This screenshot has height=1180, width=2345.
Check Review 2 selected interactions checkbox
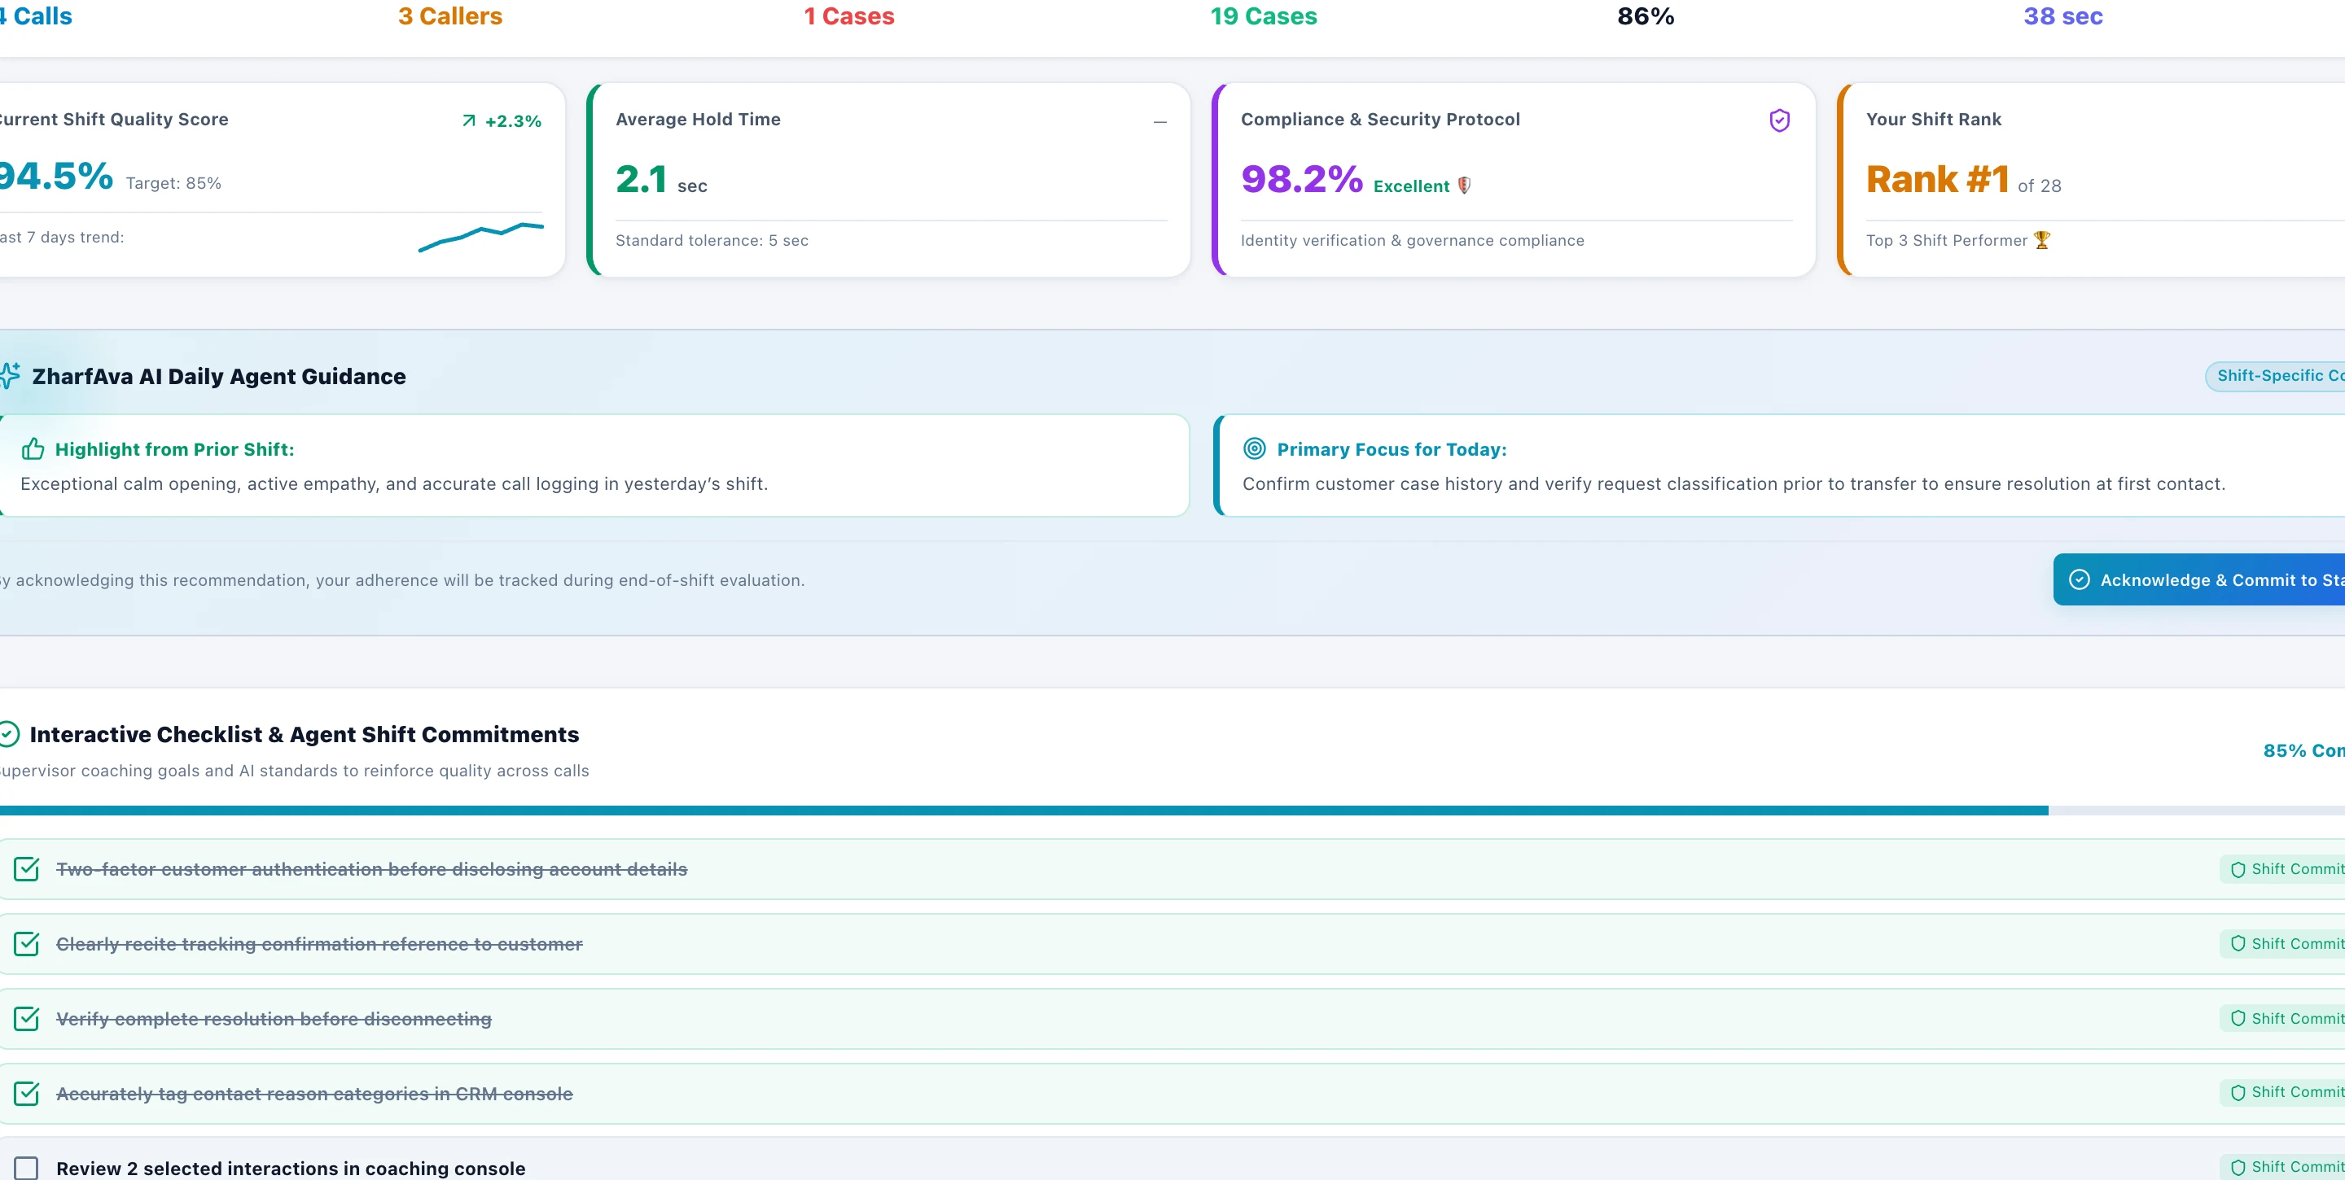point(26,1167)
